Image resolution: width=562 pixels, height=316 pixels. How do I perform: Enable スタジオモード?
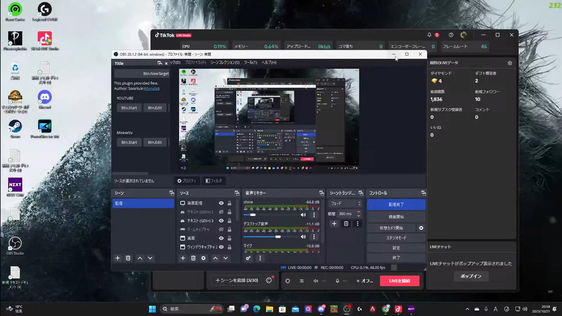(396, 238)
